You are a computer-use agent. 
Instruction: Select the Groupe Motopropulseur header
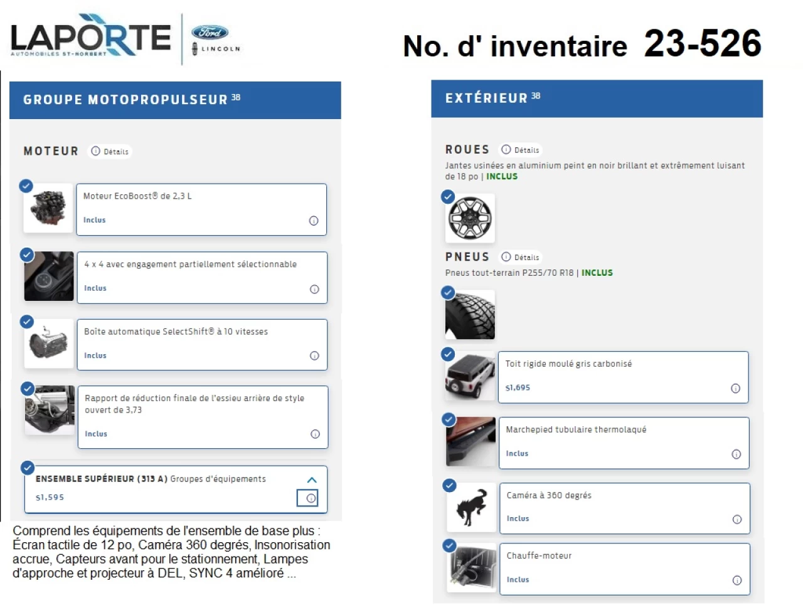point(175,100)
